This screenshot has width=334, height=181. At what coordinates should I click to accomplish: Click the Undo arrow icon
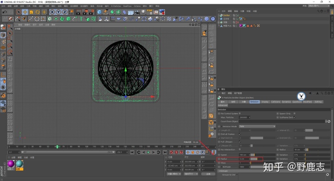tap(5, 12)
